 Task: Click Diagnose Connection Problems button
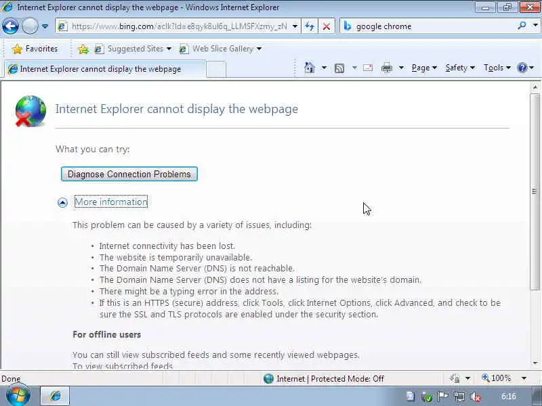[x=129, y=174]
